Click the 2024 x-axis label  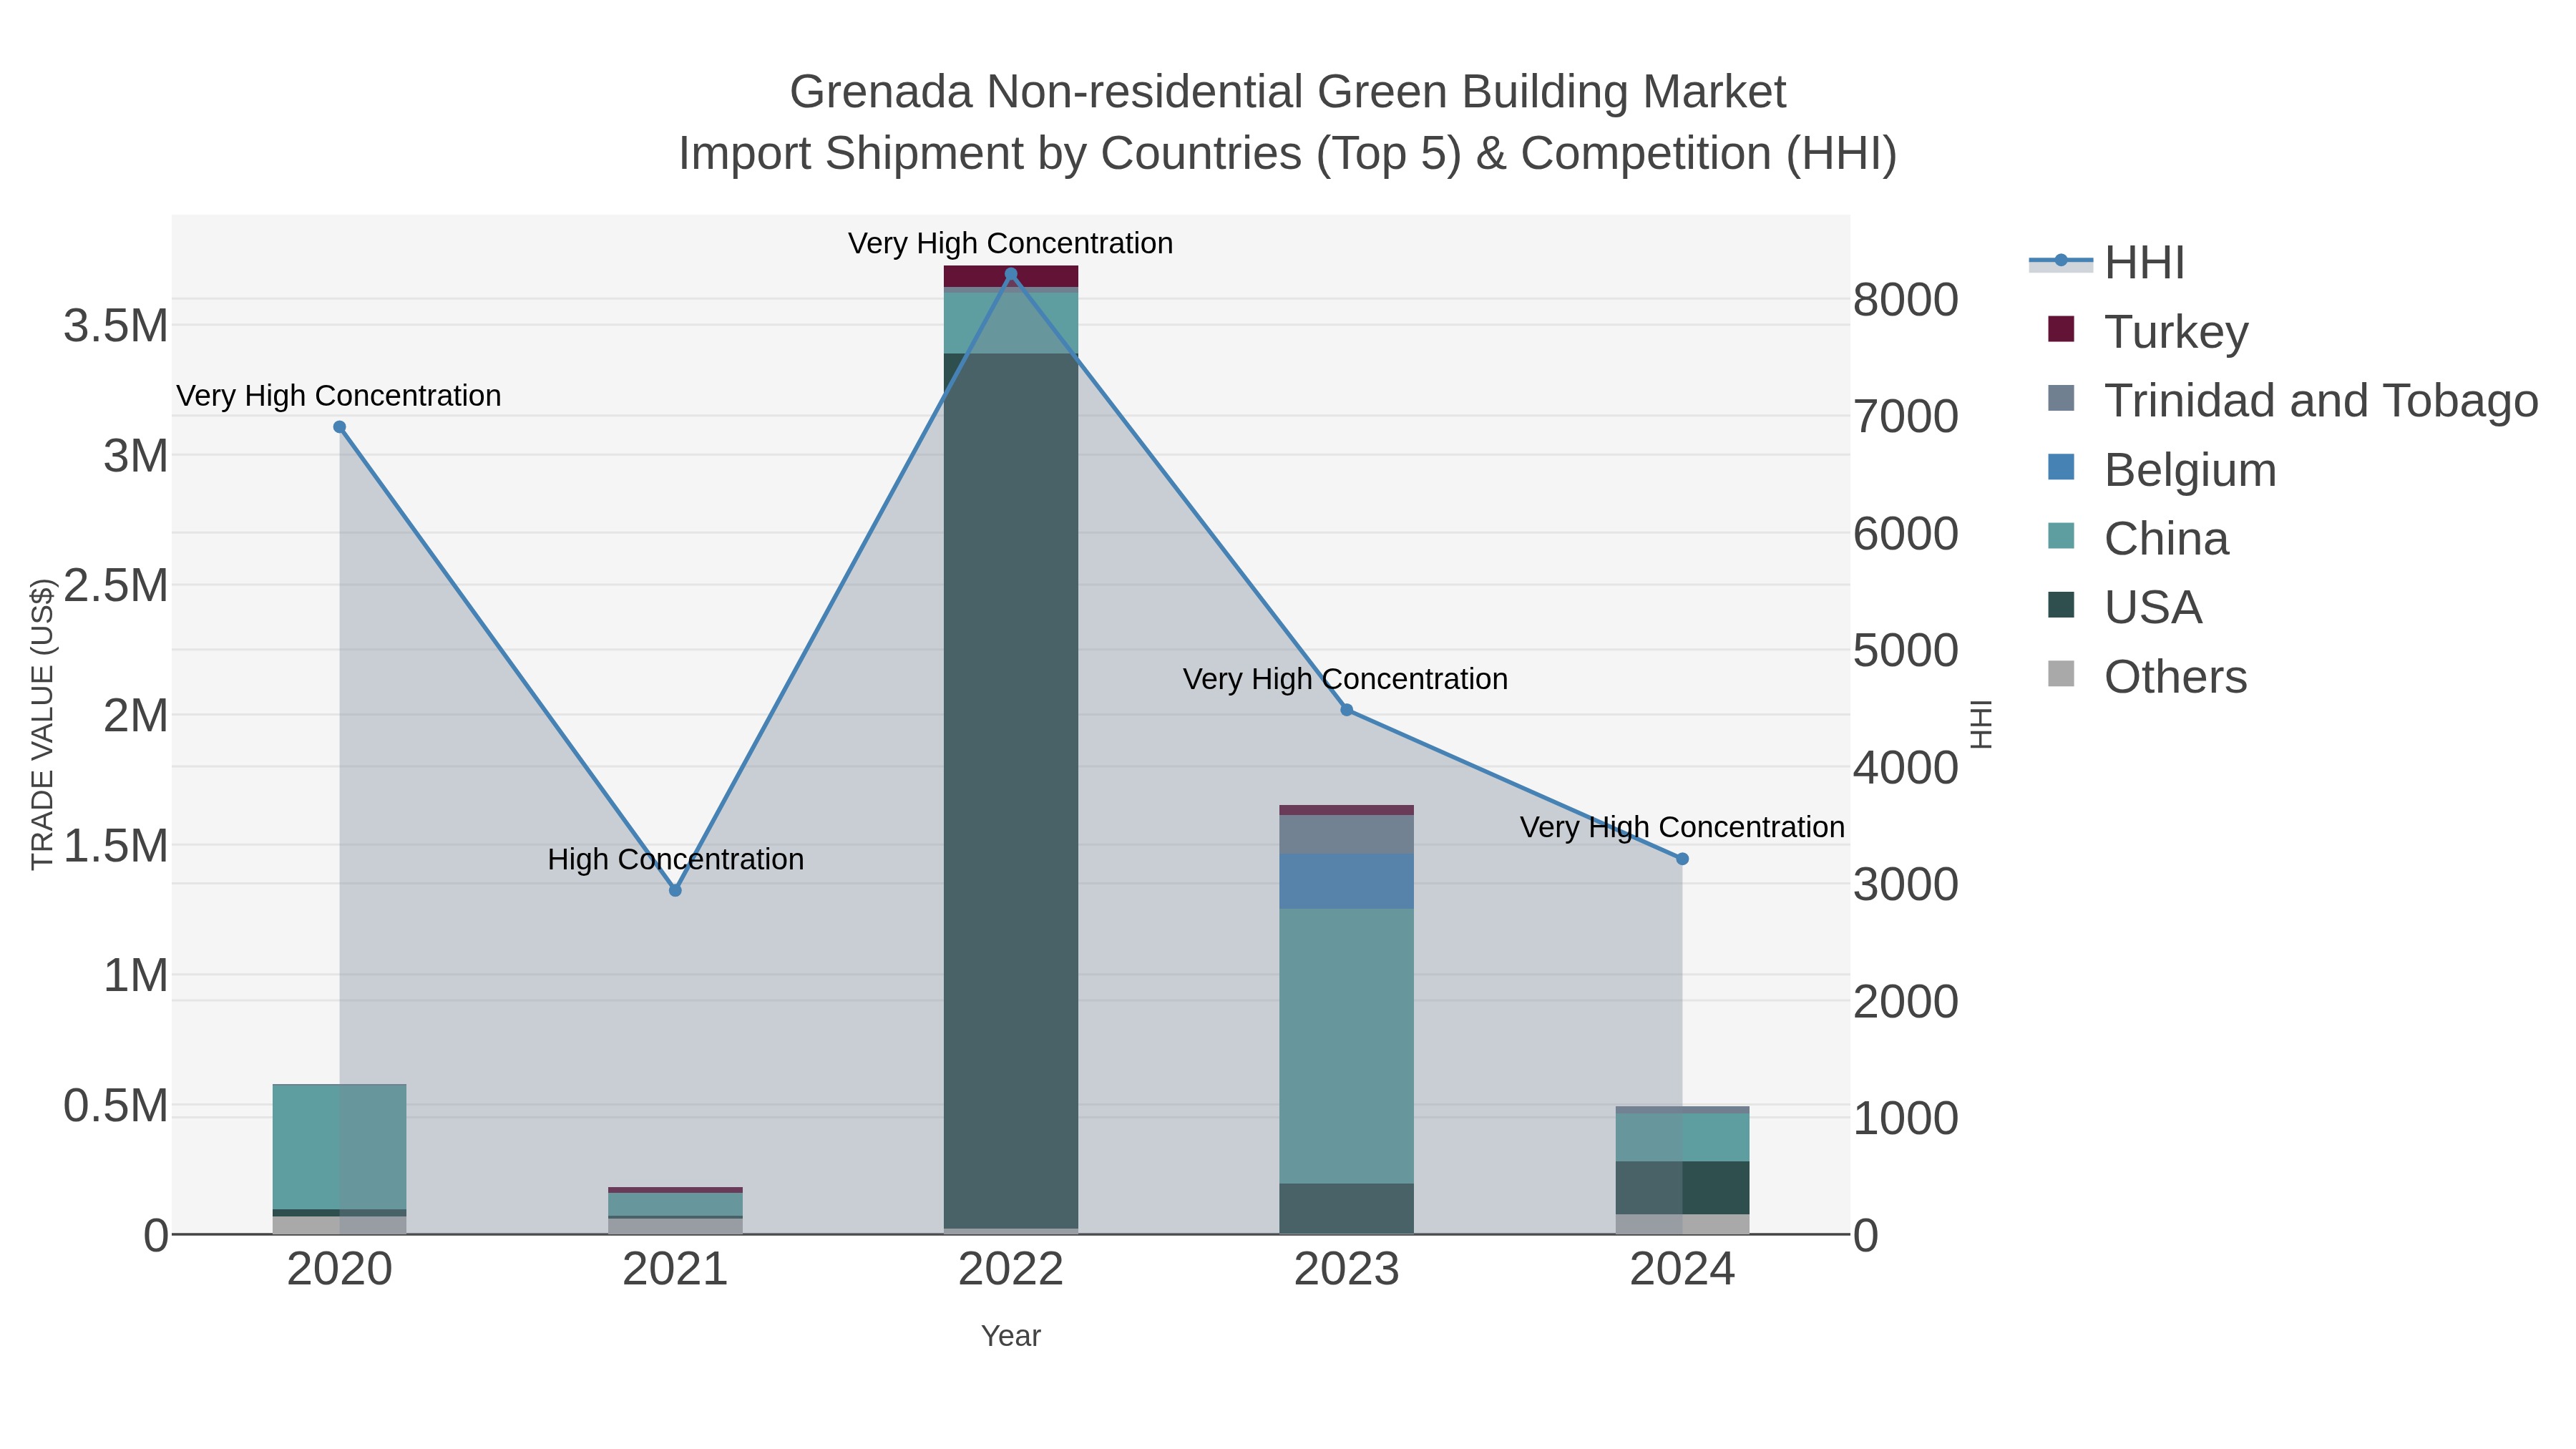click(1682, 1270)
